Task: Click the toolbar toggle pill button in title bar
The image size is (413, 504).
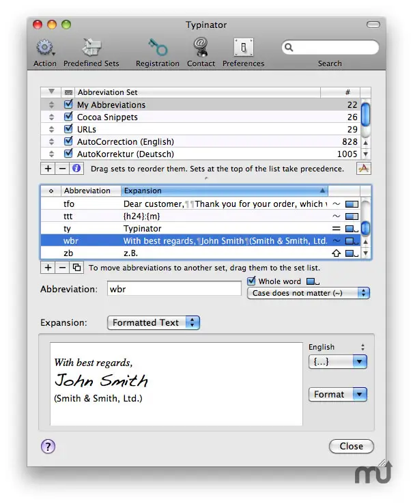Action: pos(373,25)
